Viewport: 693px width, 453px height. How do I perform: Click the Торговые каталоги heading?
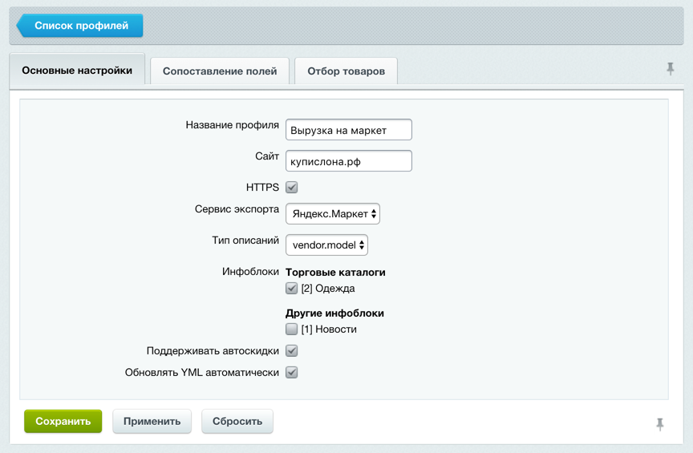click(335, 273)
